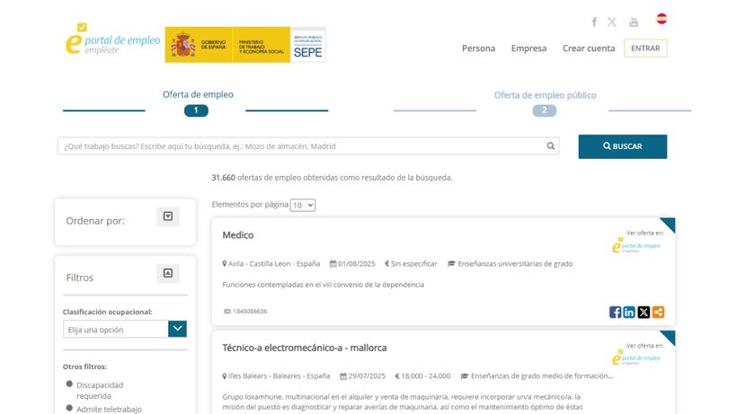Share the Medico offer on Facebook
The width and height of the screenshot is (737, 414).
click(x=615, y=313)
